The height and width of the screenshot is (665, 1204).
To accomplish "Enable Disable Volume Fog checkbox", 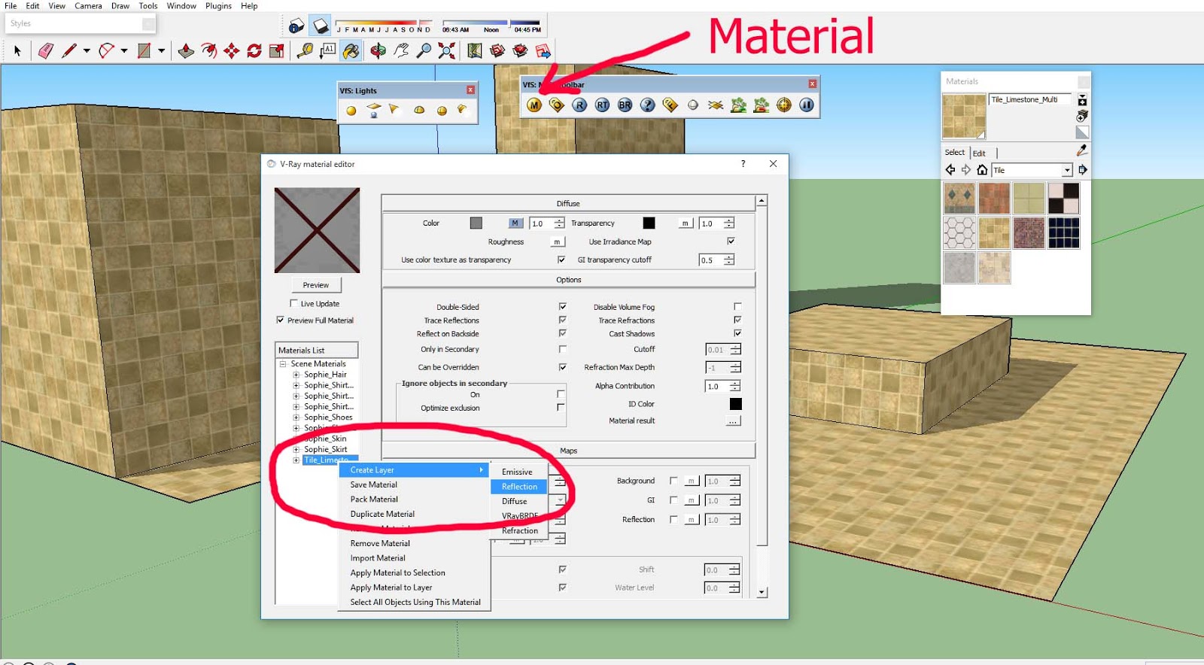I will 737,306.
